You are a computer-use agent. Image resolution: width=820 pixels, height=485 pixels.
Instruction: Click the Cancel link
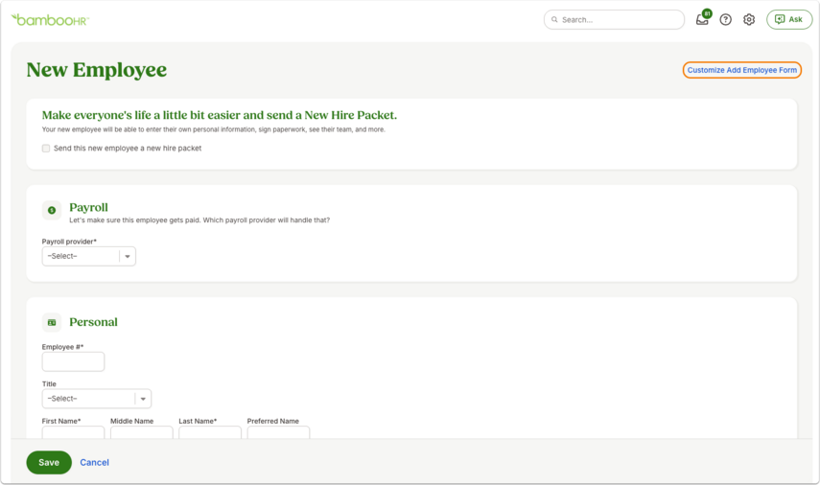(x=94, y=463)
